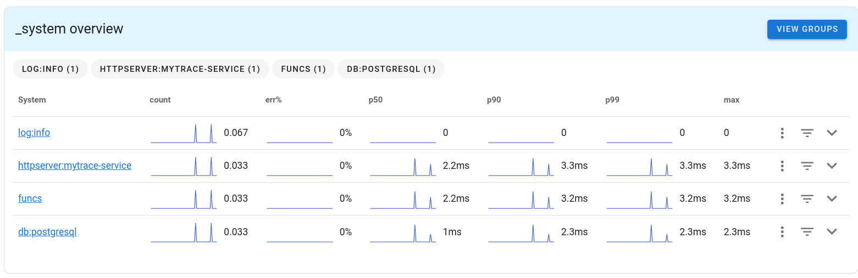Select the FUNCS (1) chip
The image size is (858, 278).
(x=303, y=69)
